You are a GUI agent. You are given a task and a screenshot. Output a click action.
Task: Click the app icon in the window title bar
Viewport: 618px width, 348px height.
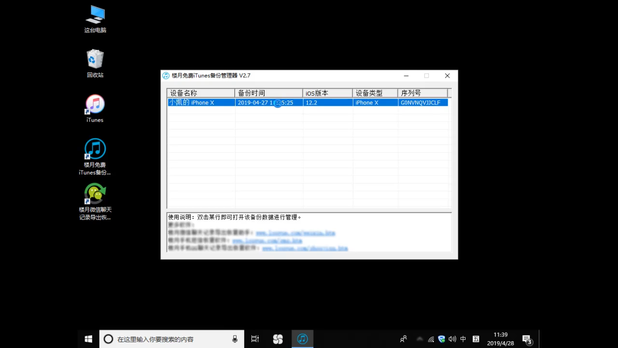tap(166, 75)
